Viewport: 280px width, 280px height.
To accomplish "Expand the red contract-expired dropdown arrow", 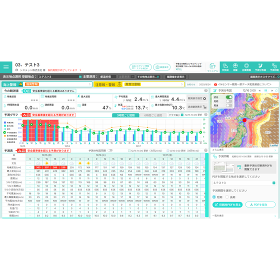I will coord(80,70).
